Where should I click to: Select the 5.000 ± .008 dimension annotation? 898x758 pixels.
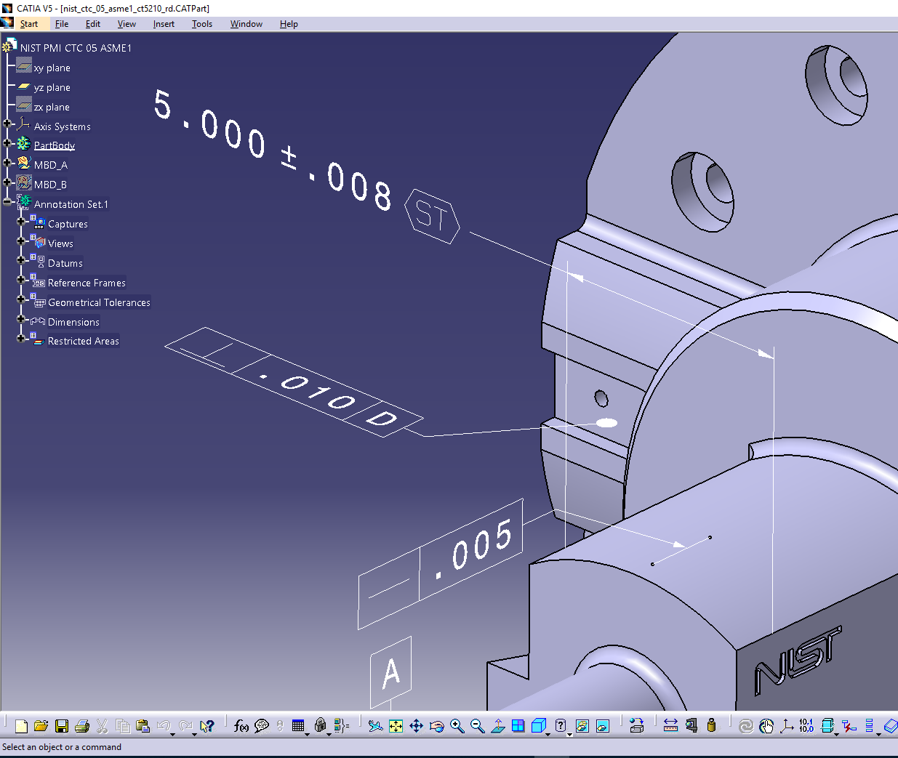(273, 150)
